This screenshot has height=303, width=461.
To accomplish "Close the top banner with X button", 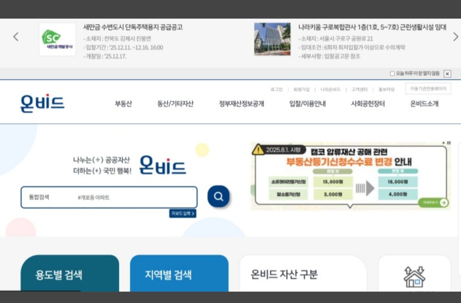I will (x=447, y=74).
